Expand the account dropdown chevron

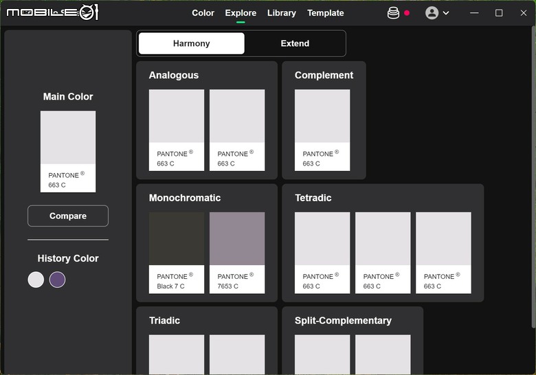[446, 13]
